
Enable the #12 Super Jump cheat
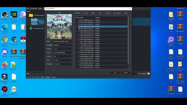[x=79, y=44]
